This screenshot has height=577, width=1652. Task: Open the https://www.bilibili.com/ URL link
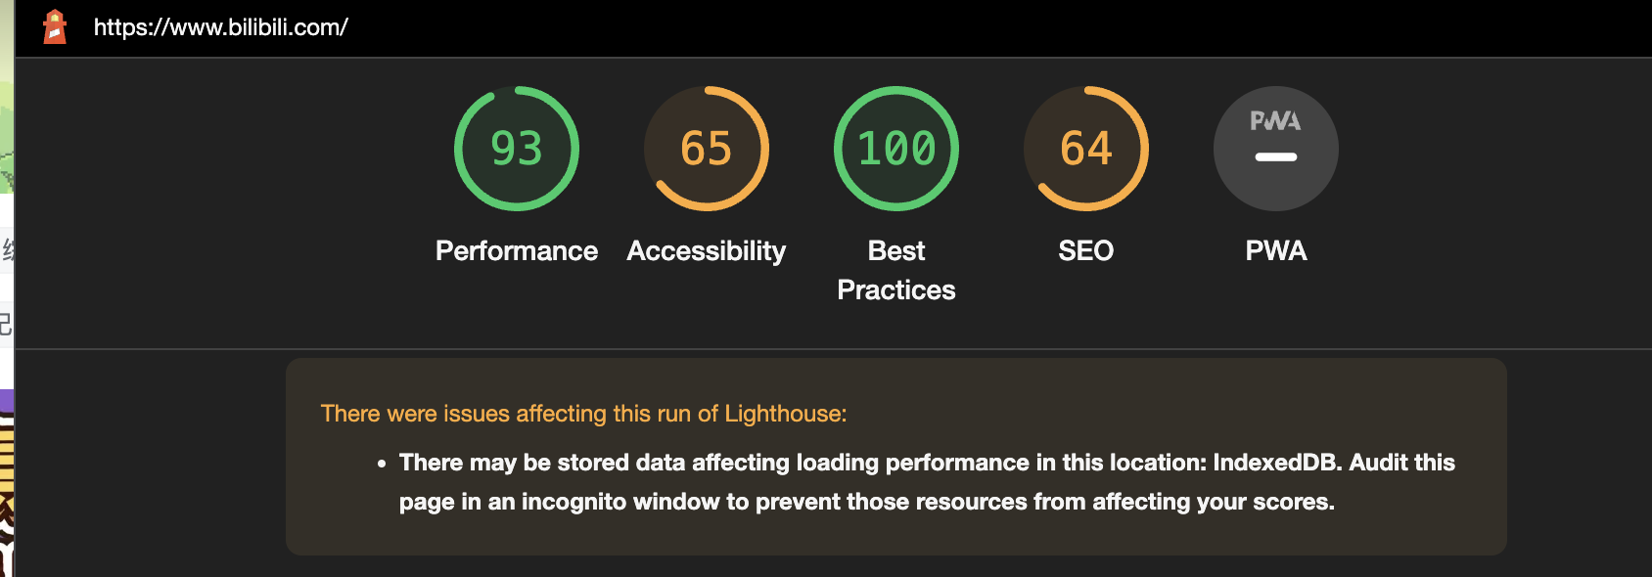tap(221, 27)
